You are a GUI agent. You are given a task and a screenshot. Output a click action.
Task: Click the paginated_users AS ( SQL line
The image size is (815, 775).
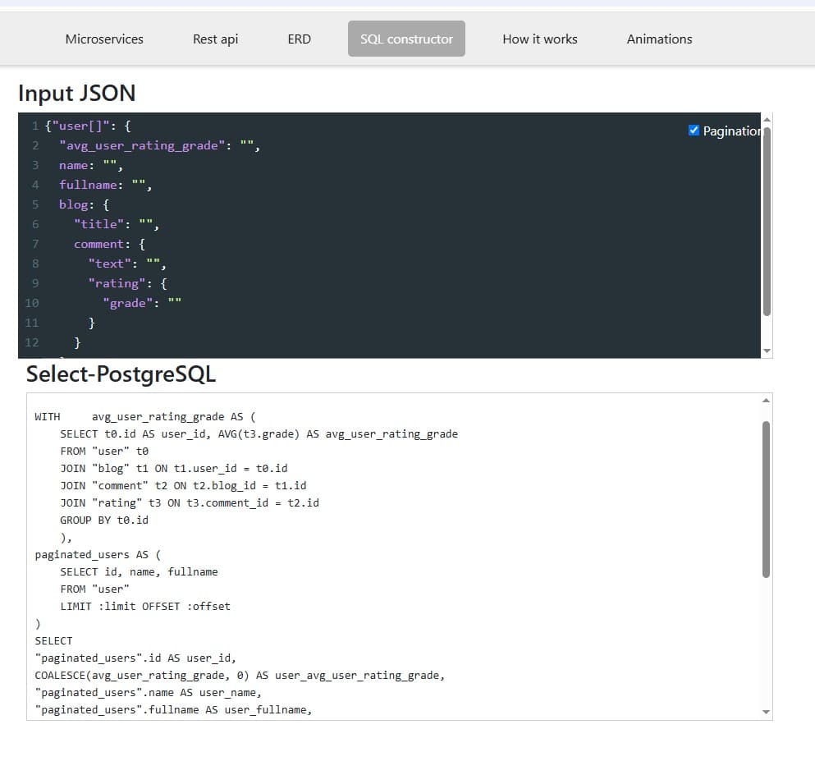tap(98, 555)
